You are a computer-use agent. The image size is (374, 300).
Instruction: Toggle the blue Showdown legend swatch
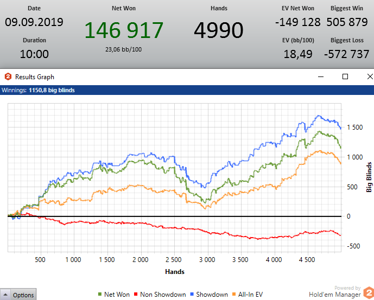point(192,294)
